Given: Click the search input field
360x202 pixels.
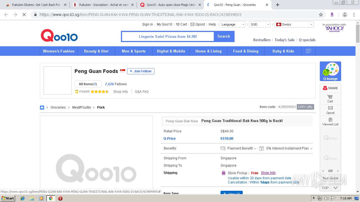Looking at the screenshot, I should [x=168, y=36].
